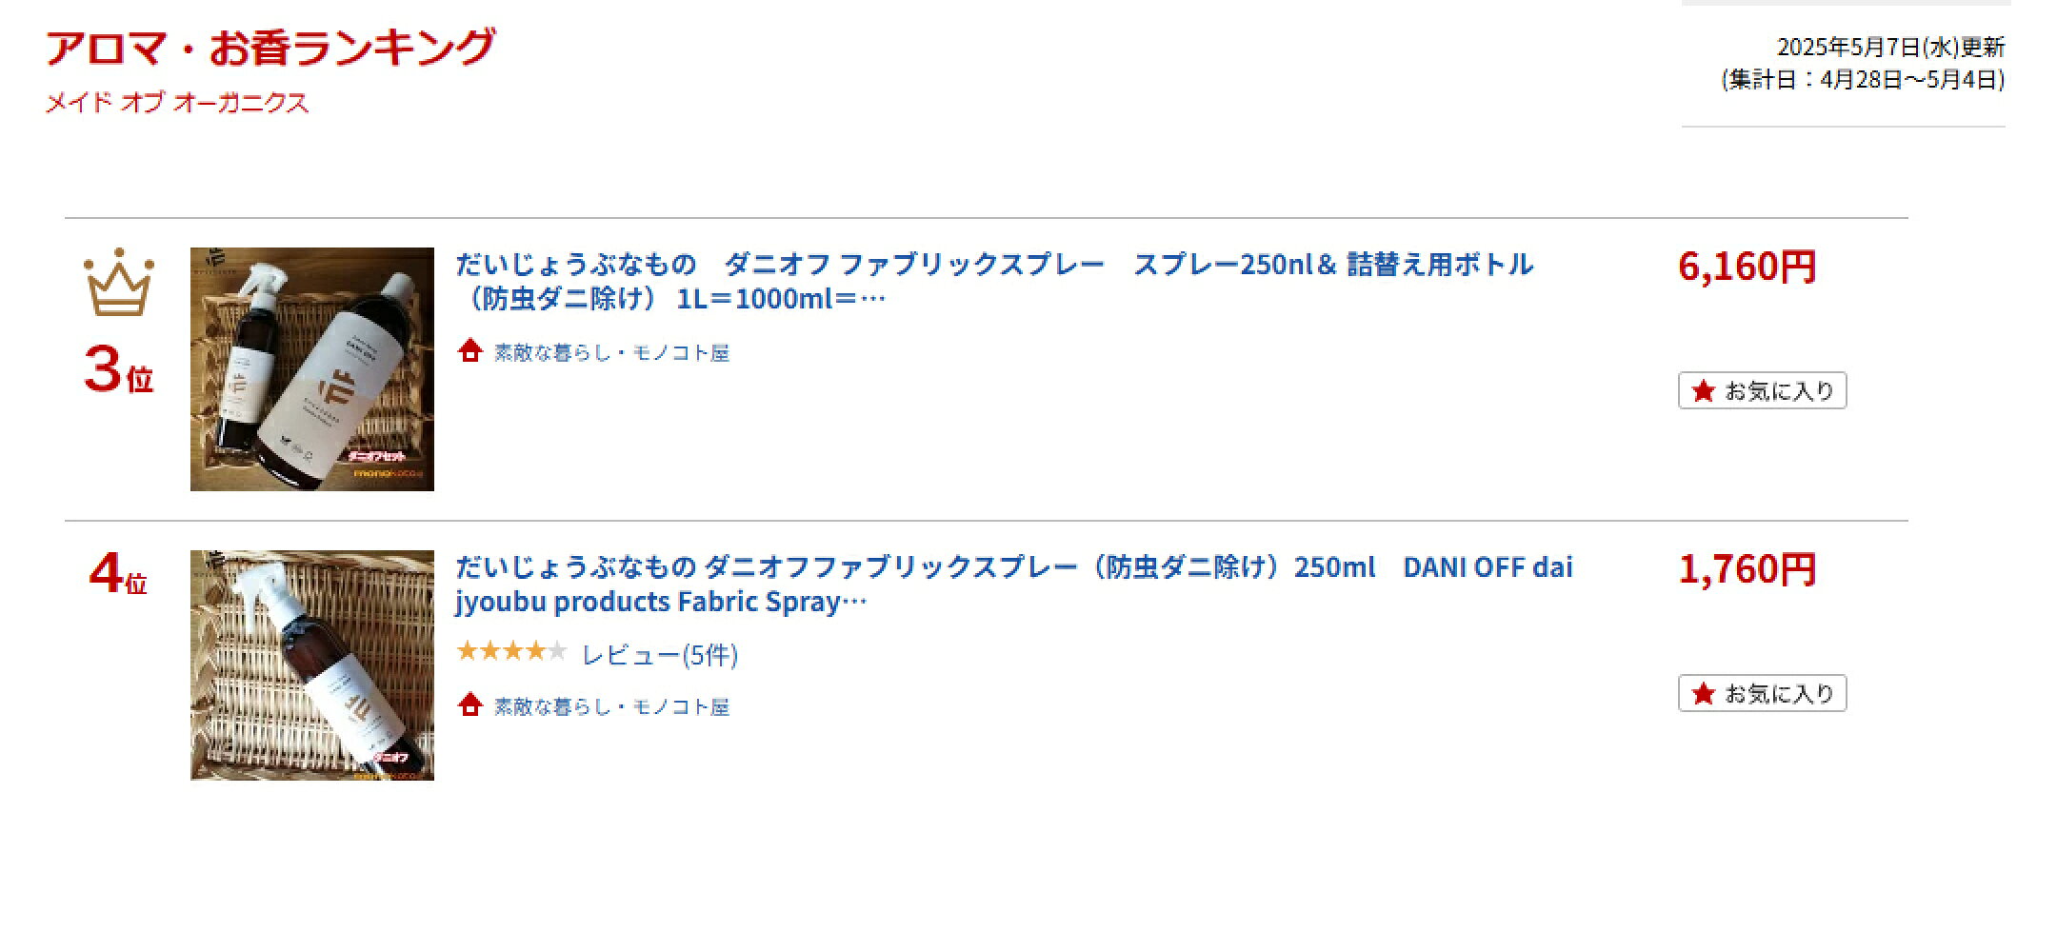Click the red house icon for the 1,760円 item
The width and height of the screenshot is (2057, 952).
click(x=469, y=705)
